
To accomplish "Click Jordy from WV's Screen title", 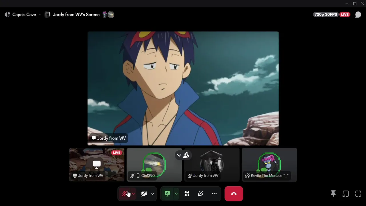I will (76, 15).
